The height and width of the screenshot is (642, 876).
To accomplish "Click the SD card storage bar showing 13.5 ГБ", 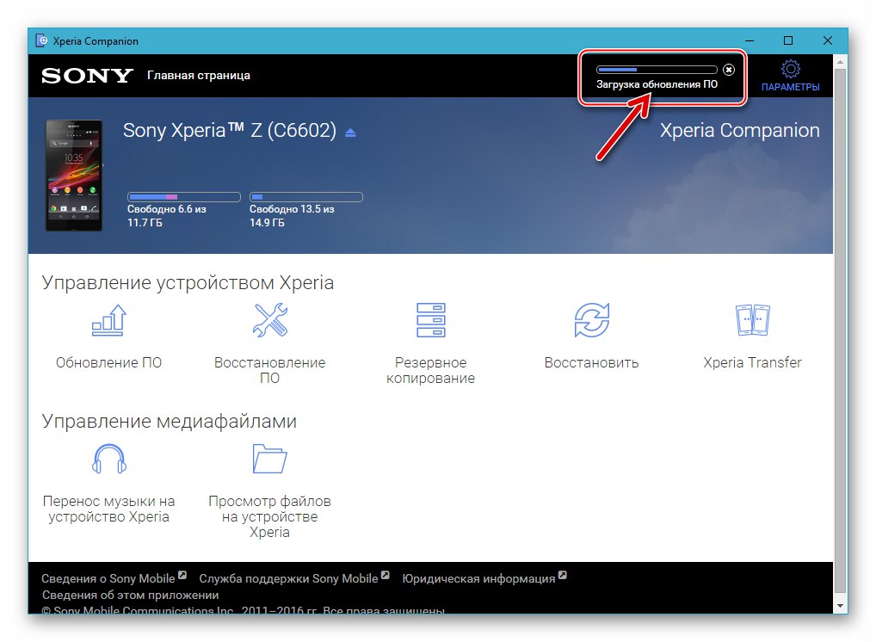I will coord(305,196).
